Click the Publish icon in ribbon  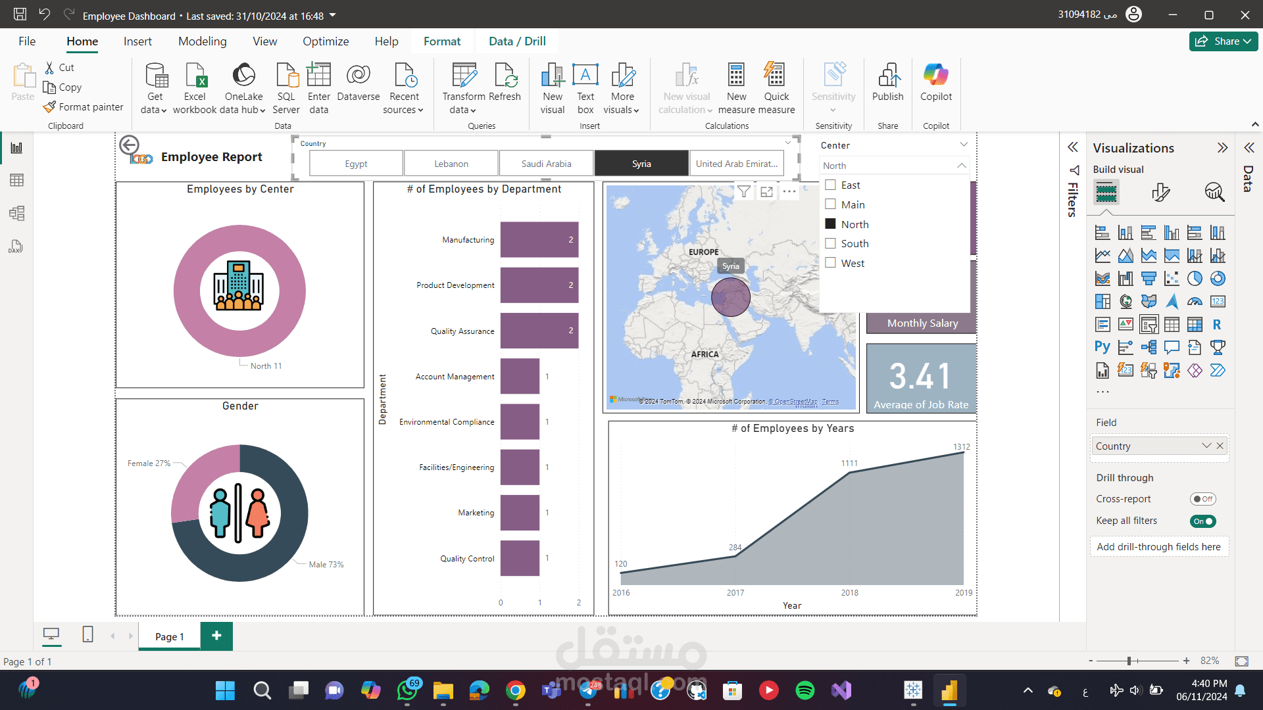tap(887, 76)
